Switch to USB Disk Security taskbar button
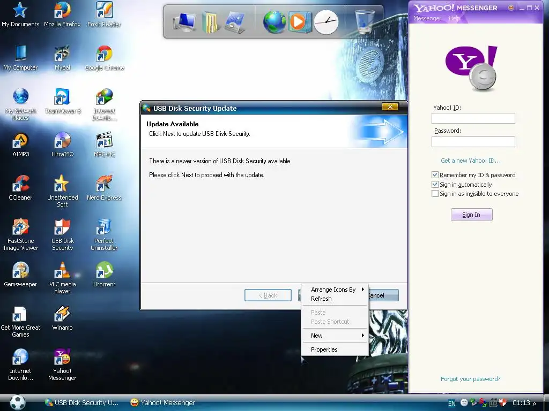The width and height of the screenshot is (549, 411). click(x=82, y=402)
